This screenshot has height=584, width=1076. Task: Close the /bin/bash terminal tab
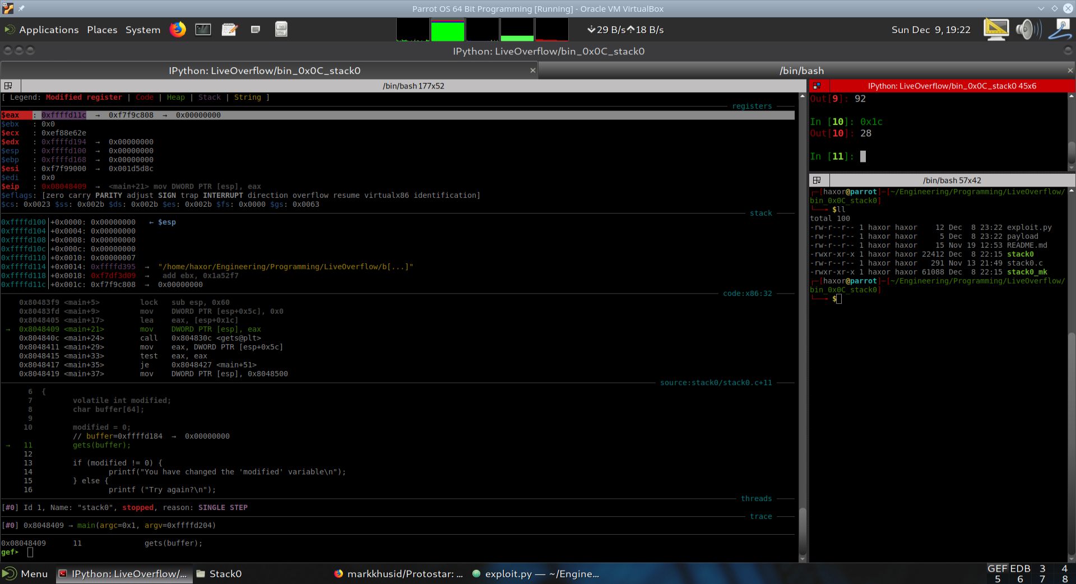pyautogui.click(x=1070, y=71)
